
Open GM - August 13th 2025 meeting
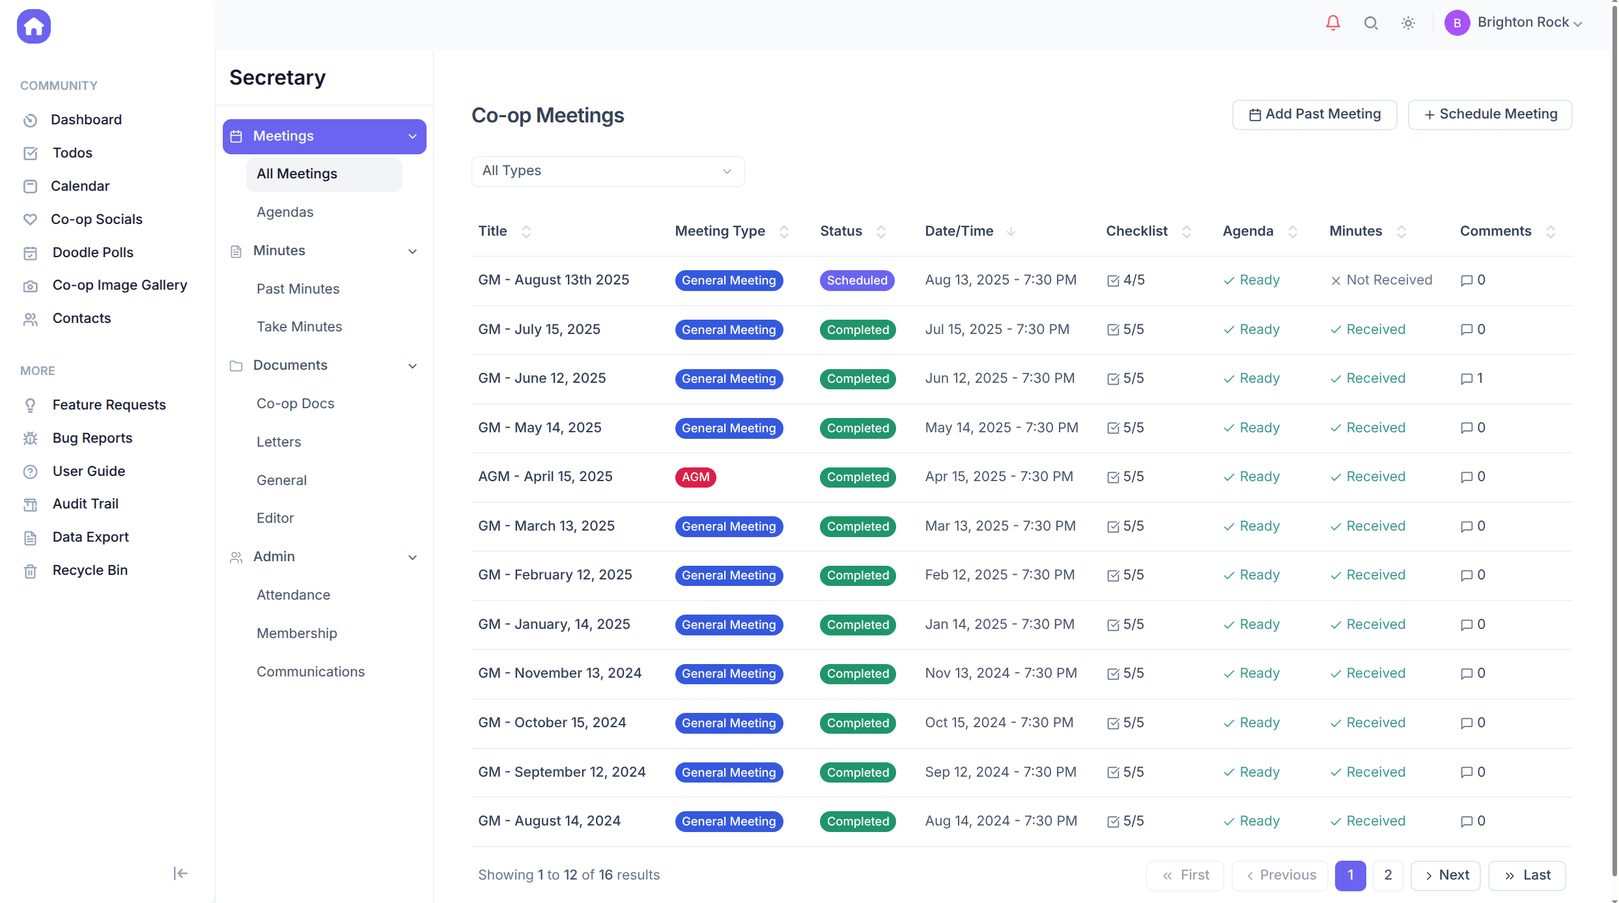pyautogui.click(x=554, y=279)
